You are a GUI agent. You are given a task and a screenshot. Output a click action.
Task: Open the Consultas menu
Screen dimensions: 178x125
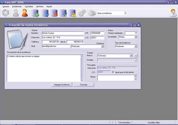[29, 7]
